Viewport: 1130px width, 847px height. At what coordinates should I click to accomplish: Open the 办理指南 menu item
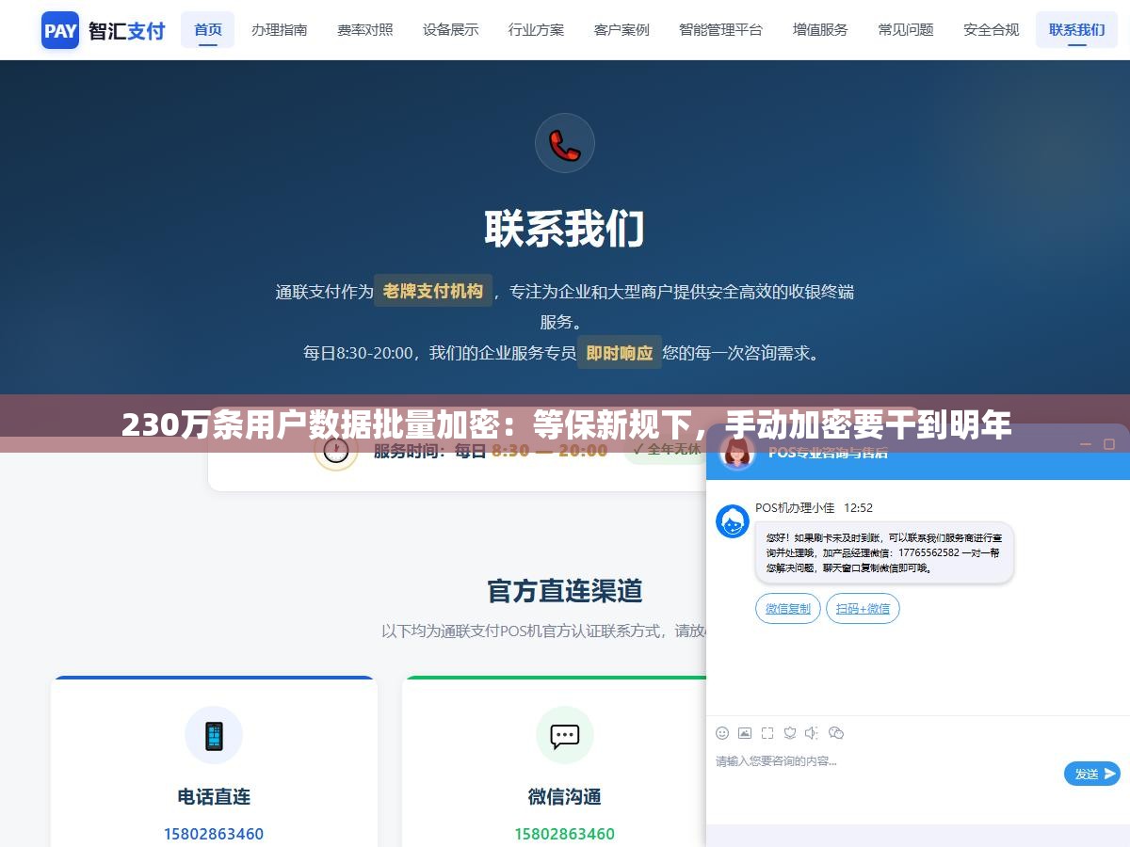[279, 29]
